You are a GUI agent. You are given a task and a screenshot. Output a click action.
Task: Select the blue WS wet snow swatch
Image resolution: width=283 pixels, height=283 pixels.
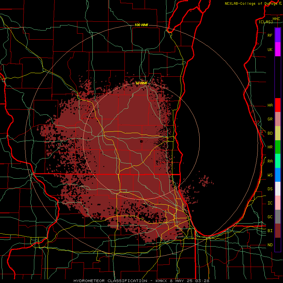point(278,175)
